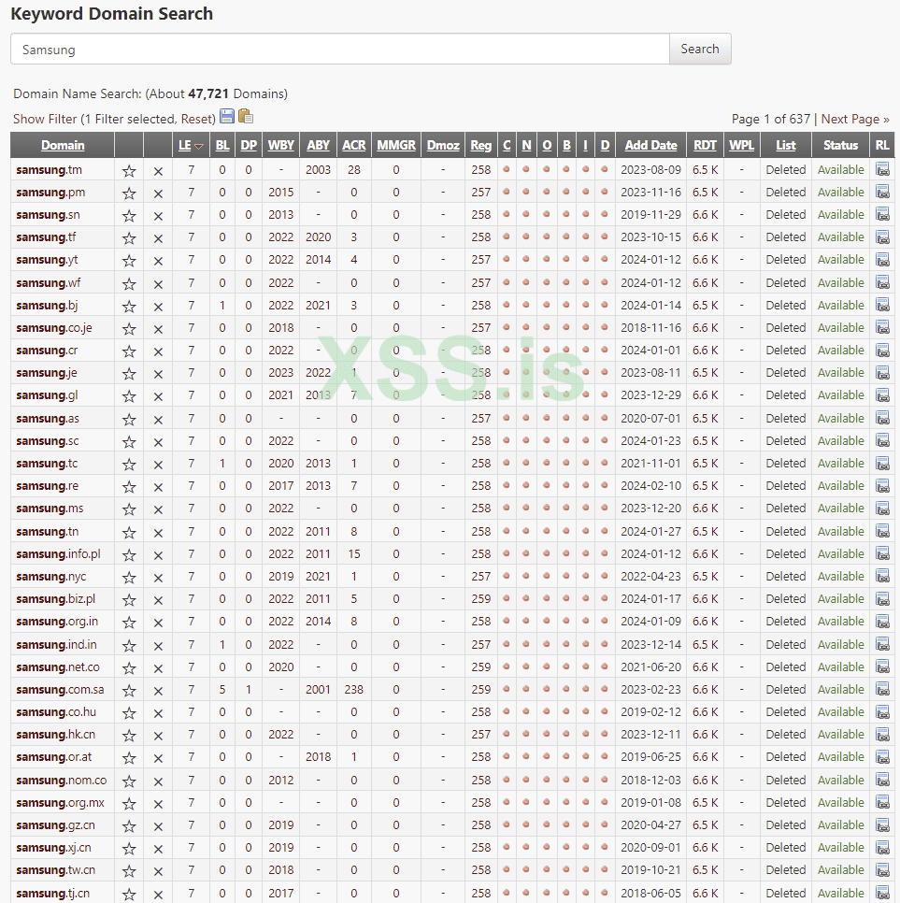The image size is (900, 903).
Task: Click the clipboard icon next to Show Filter
Action: 245,117
